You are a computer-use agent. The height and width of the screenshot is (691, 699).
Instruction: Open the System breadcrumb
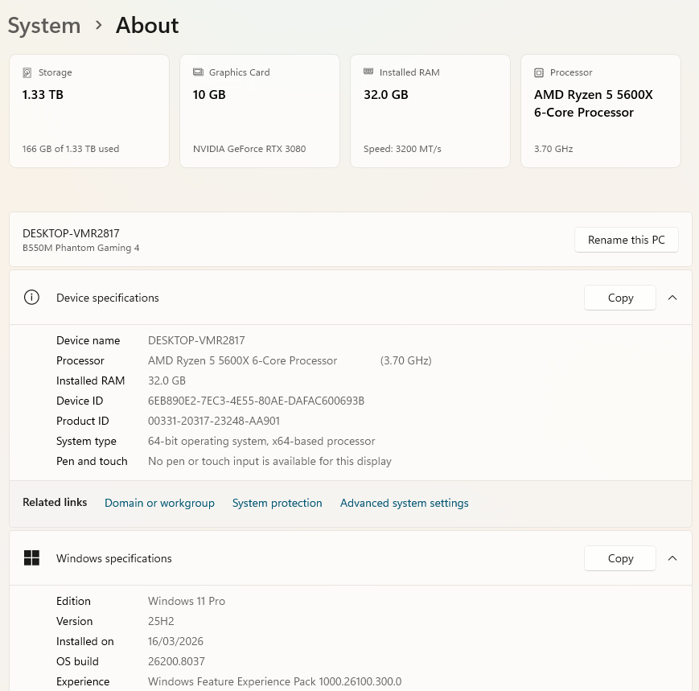click(x=43, y=25)
